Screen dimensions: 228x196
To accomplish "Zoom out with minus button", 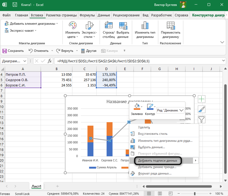I will pyautogui.click(x=179, y=194).
